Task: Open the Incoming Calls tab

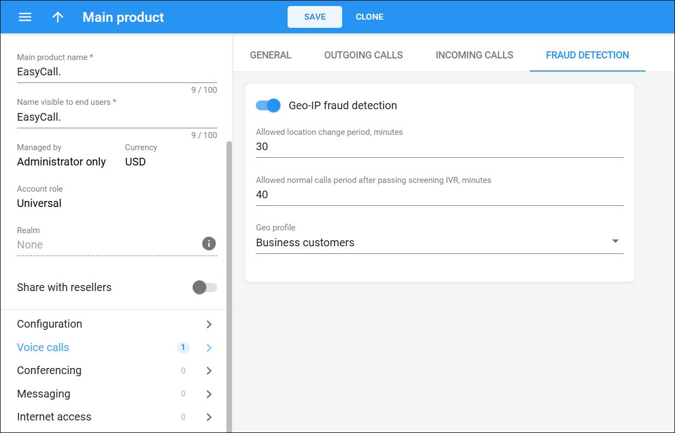Action: [474, 55]
